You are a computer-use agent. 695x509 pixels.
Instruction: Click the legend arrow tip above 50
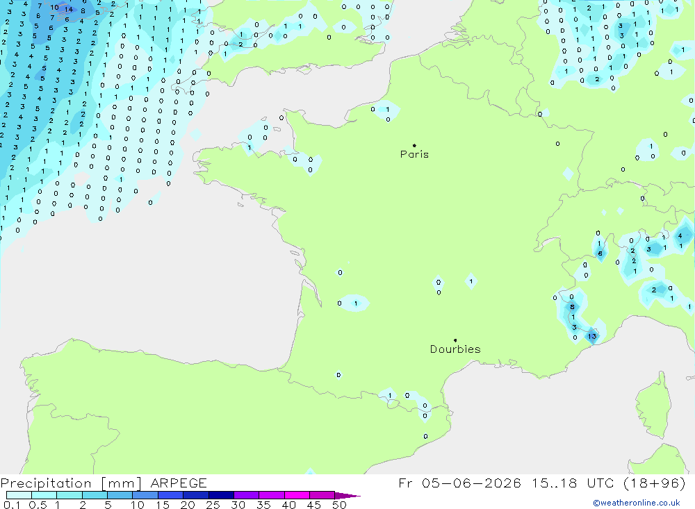(348, 496)
